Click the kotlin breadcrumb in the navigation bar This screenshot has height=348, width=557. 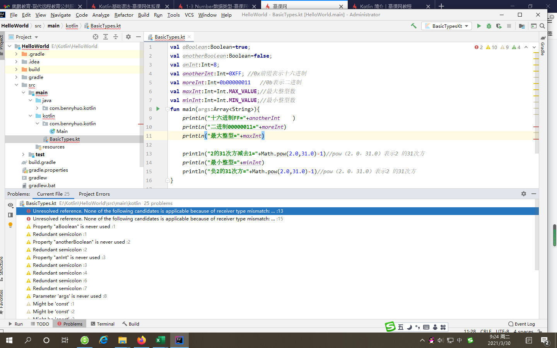(x=72, y=26)
